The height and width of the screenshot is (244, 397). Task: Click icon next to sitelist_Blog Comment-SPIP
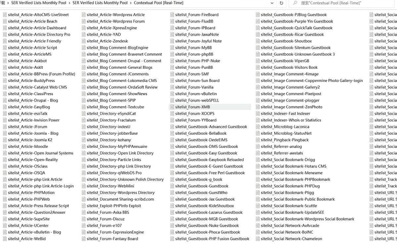coord(83,100)
